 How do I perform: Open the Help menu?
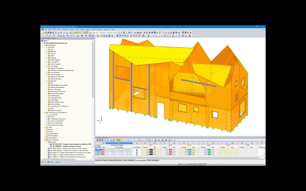(113, 30)
